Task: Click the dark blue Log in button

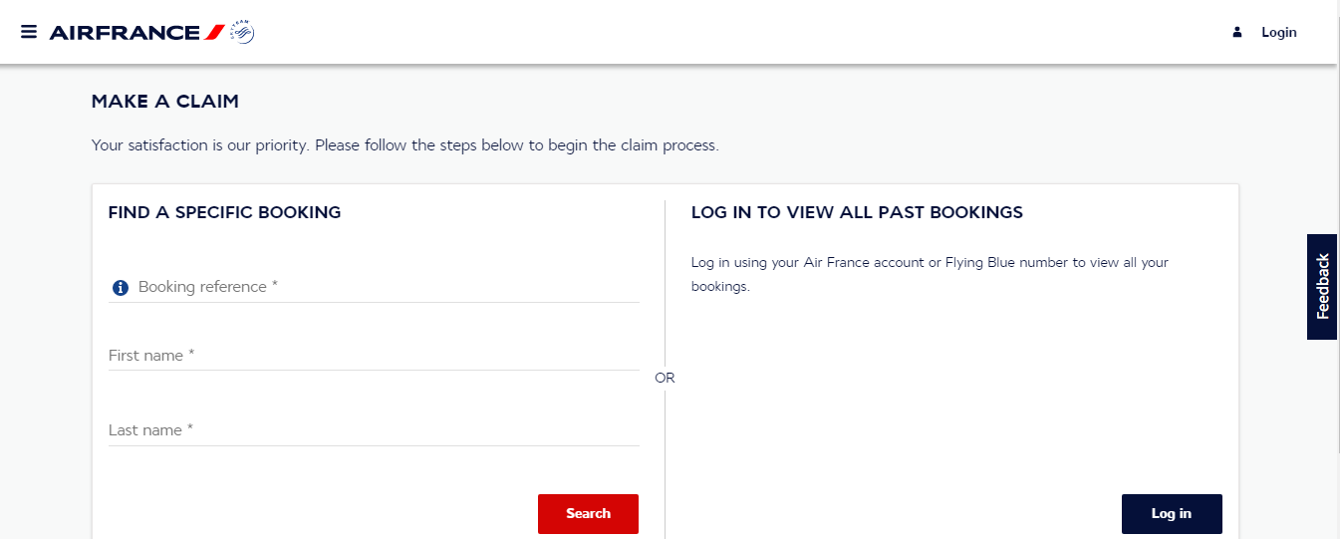Action: tap(1172, 513)
